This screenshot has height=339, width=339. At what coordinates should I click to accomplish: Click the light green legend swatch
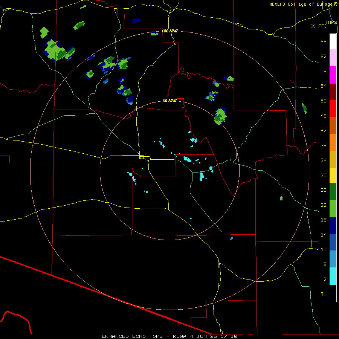point(333,209)
